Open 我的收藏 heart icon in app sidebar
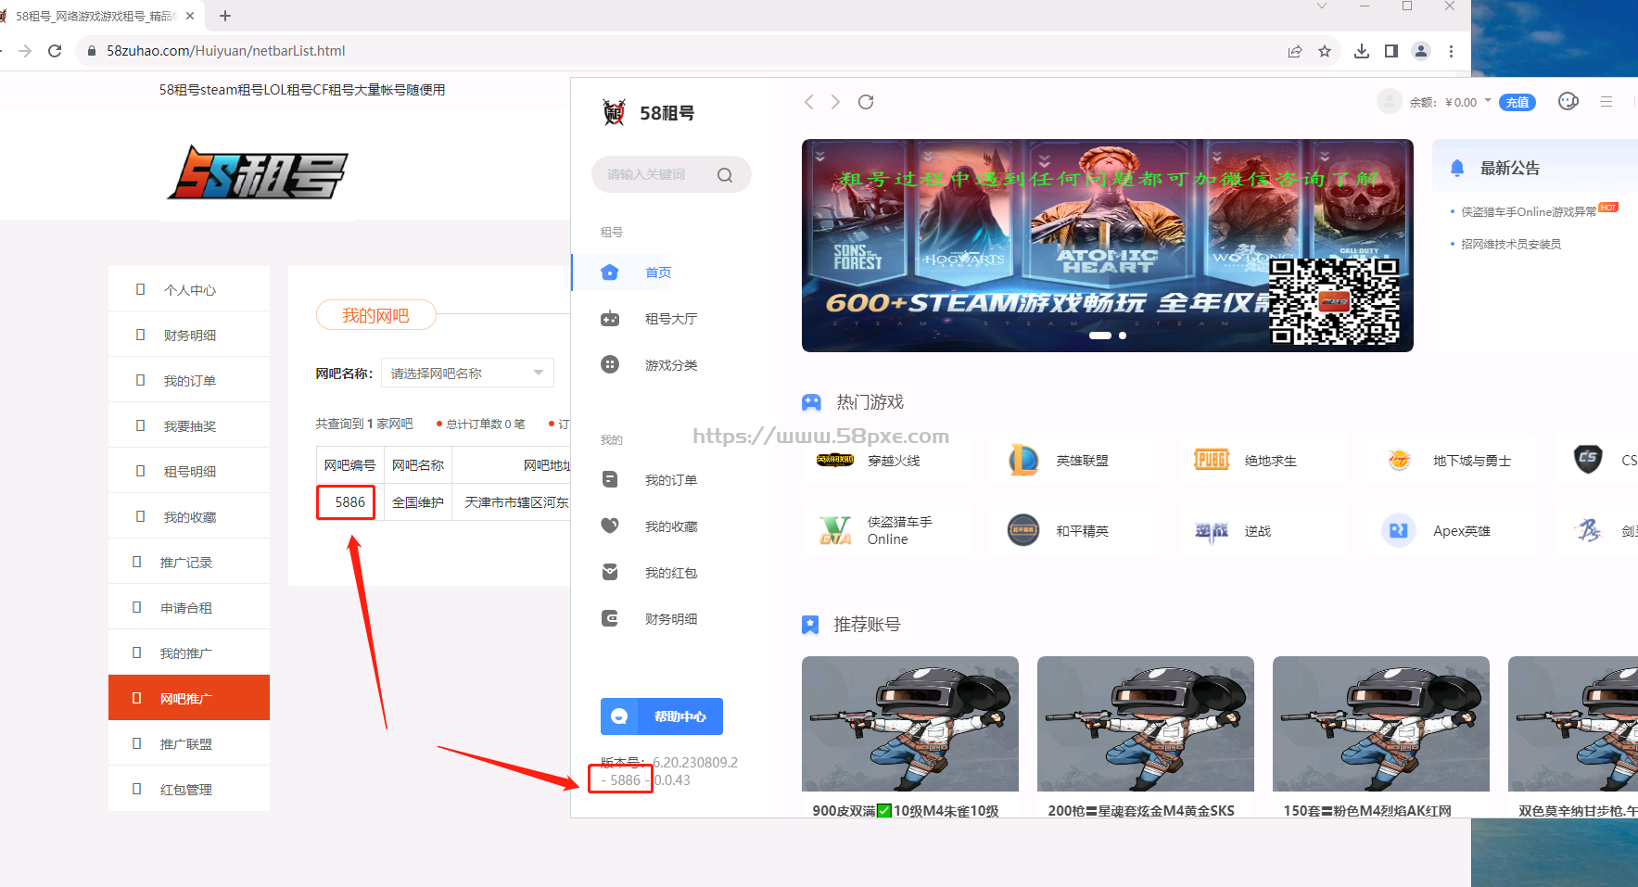 (x=609, y=526)
